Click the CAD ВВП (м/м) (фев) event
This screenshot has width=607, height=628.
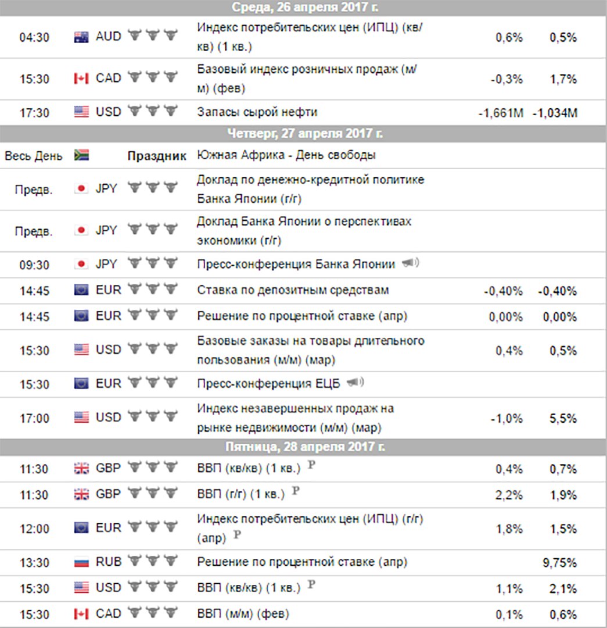tap(243, 613)
